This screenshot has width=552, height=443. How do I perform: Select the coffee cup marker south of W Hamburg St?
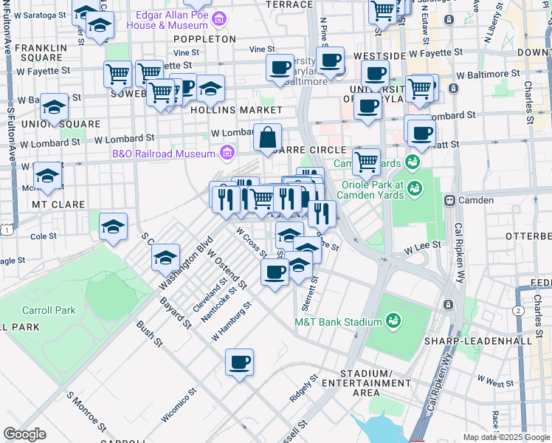[239, 363]
